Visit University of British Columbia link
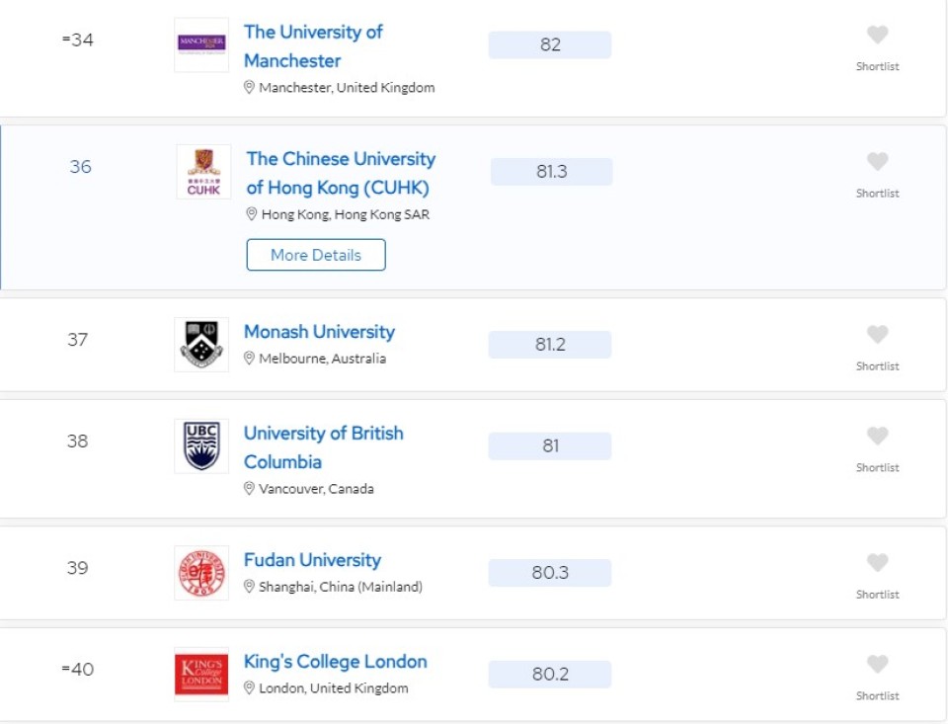Image resolution: width=948 pixels, height=724 pixels. pyautogui.click(x=323, y=447)
